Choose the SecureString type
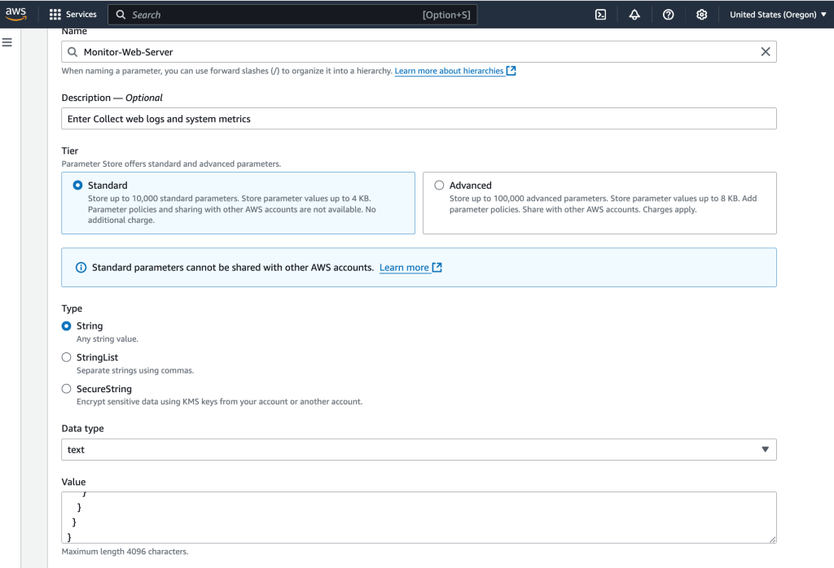Screen dimensions: 834x568 [67, 389]
